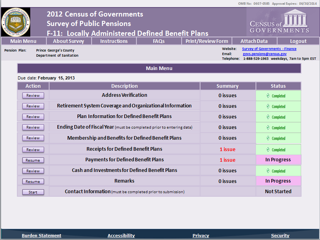320x240 pixels.
Task: Click the govs.pensions@census.gov email link
Action: (x=264, y=54)
